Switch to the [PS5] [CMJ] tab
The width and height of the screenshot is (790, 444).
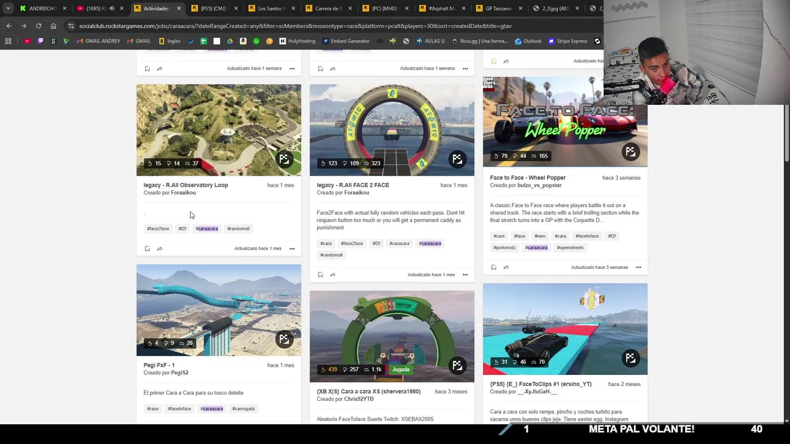click(x=213, y=9)
